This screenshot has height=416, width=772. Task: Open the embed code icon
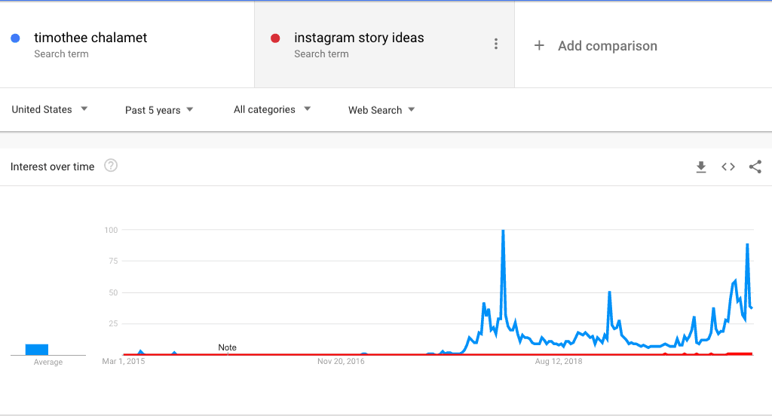click(728, 167)
